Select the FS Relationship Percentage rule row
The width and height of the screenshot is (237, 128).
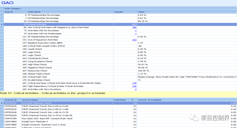click(x=120, y=21)
